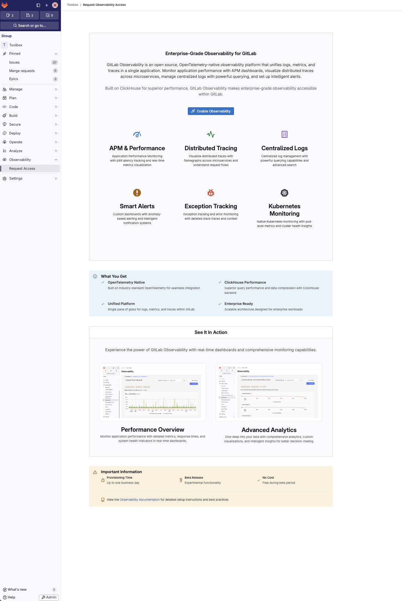Screen dimensions: 402x601
Task: Click the Toolbox breadcrumb link
Action: pos(72,5)
